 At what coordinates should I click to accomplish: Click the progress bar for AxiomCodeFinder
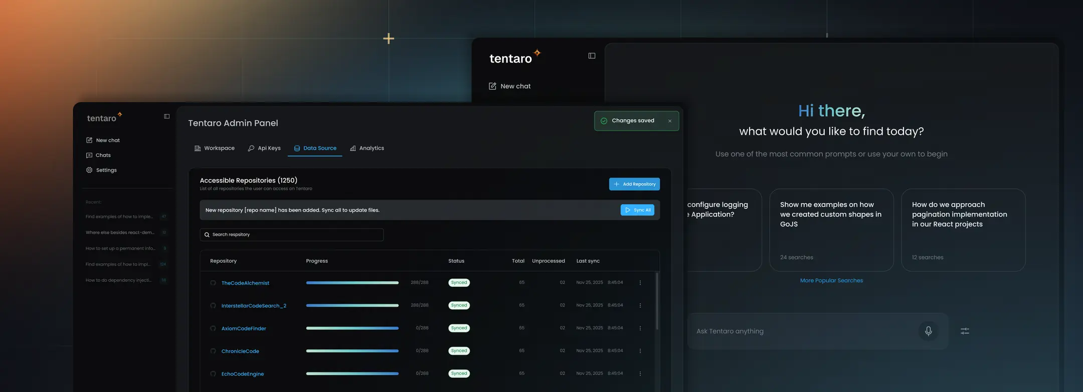352,328
